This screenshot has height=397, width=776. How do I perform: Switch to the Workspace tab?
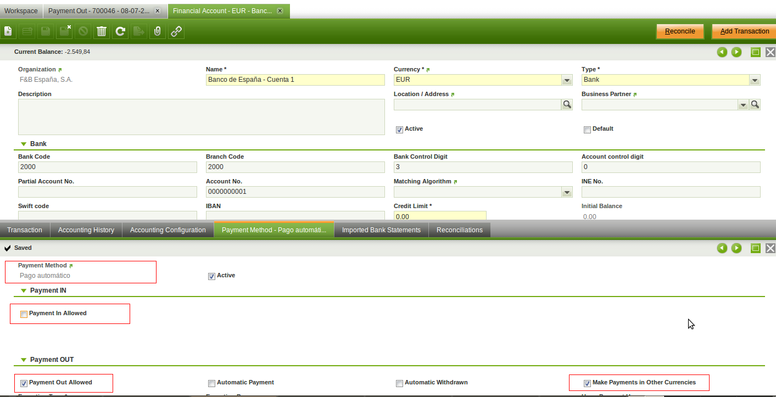21,11
